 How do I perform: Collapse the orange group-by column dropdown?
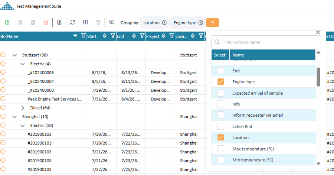(212, 22)
